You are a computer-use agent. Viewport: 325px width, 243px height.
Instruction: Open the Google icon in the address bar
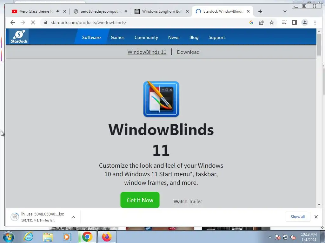pos(251,22)
